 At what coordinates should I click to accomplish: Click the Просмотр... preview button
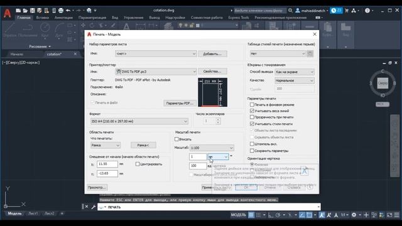click(x=97, y=188)
